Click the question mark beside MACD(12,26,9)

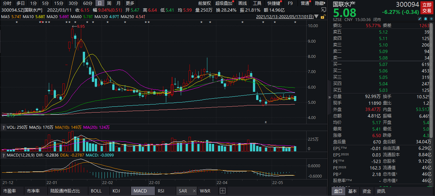tap(4, 155)
